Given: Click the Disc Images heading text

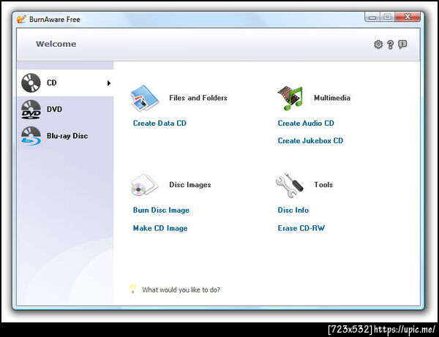Looking at the screenshot, I should pos(190,185).
